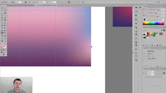Select the Width tool
This screenshot has width=166, height=93.
(2, 25)
